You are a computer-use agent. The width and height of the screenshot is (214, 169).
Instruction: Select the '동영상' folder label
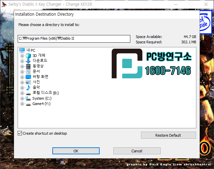point(38,66)
